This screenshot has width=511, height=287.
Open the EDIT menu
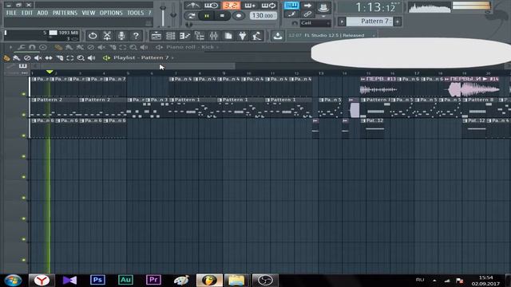pyautogui.click(x=27, y=13)
